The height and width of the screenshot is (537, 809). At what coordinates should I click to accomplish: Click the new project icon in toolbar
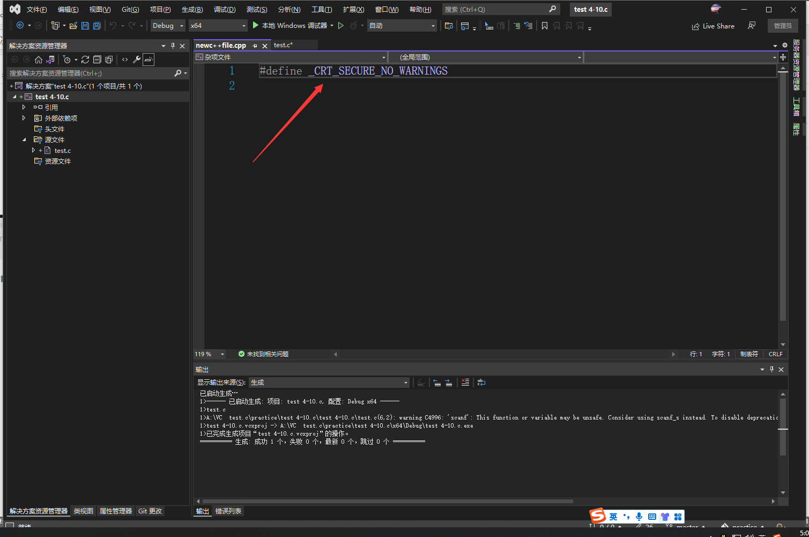click(x=55, y=25)
